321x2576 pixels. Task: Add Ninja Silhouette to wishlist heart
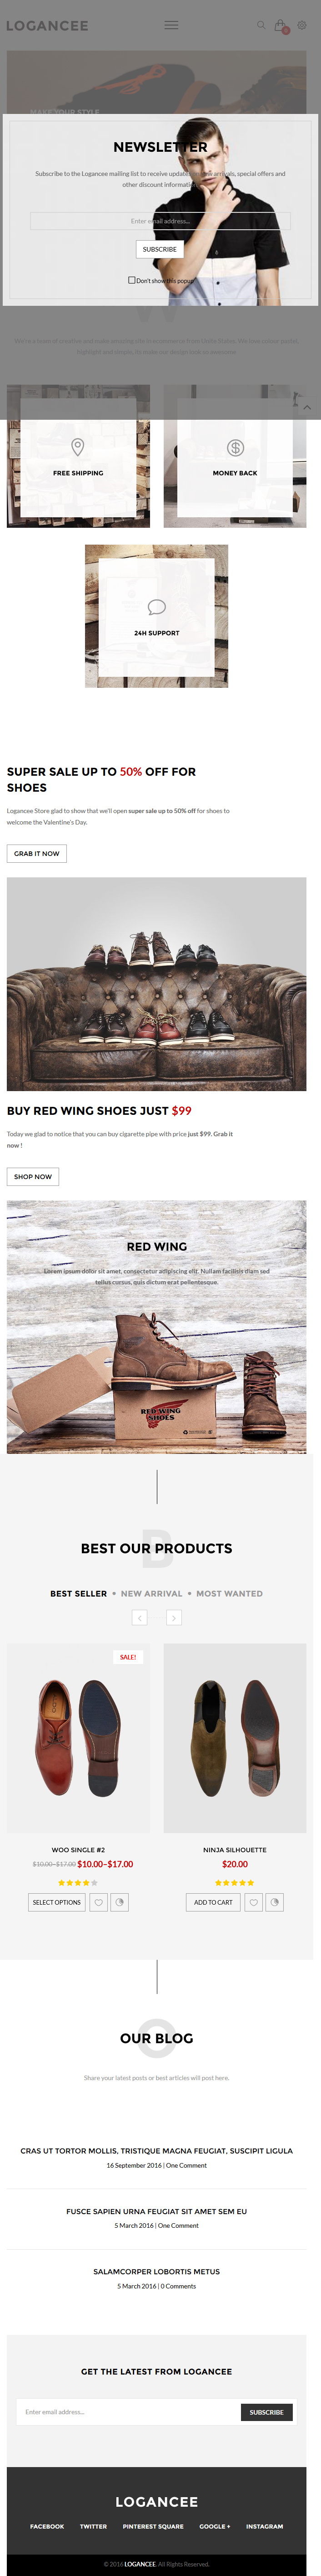coord(254,1902)
